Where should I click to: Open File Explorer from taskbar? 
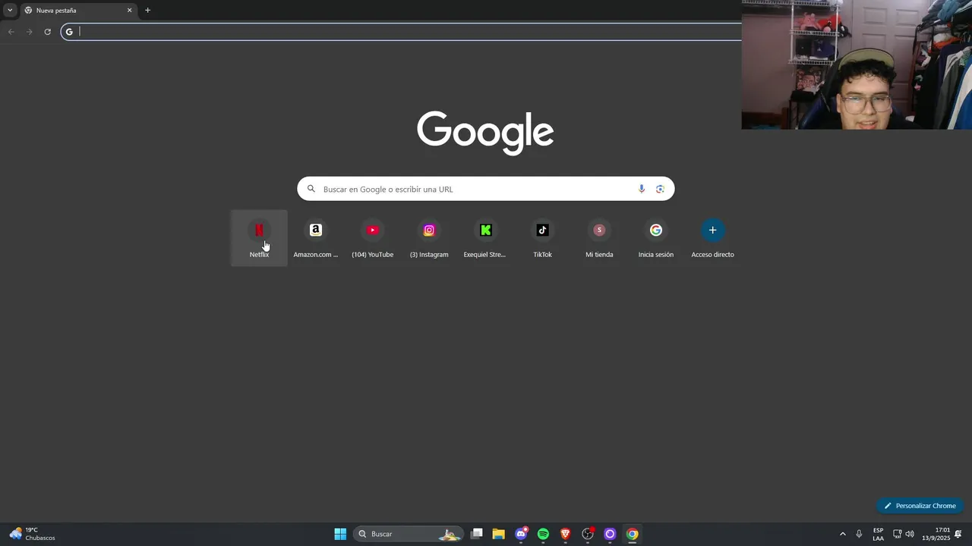pos(498,534)
